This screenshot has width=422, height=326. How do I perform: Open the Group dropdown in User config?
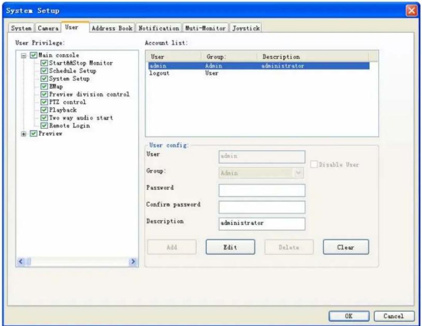point(298,173)
